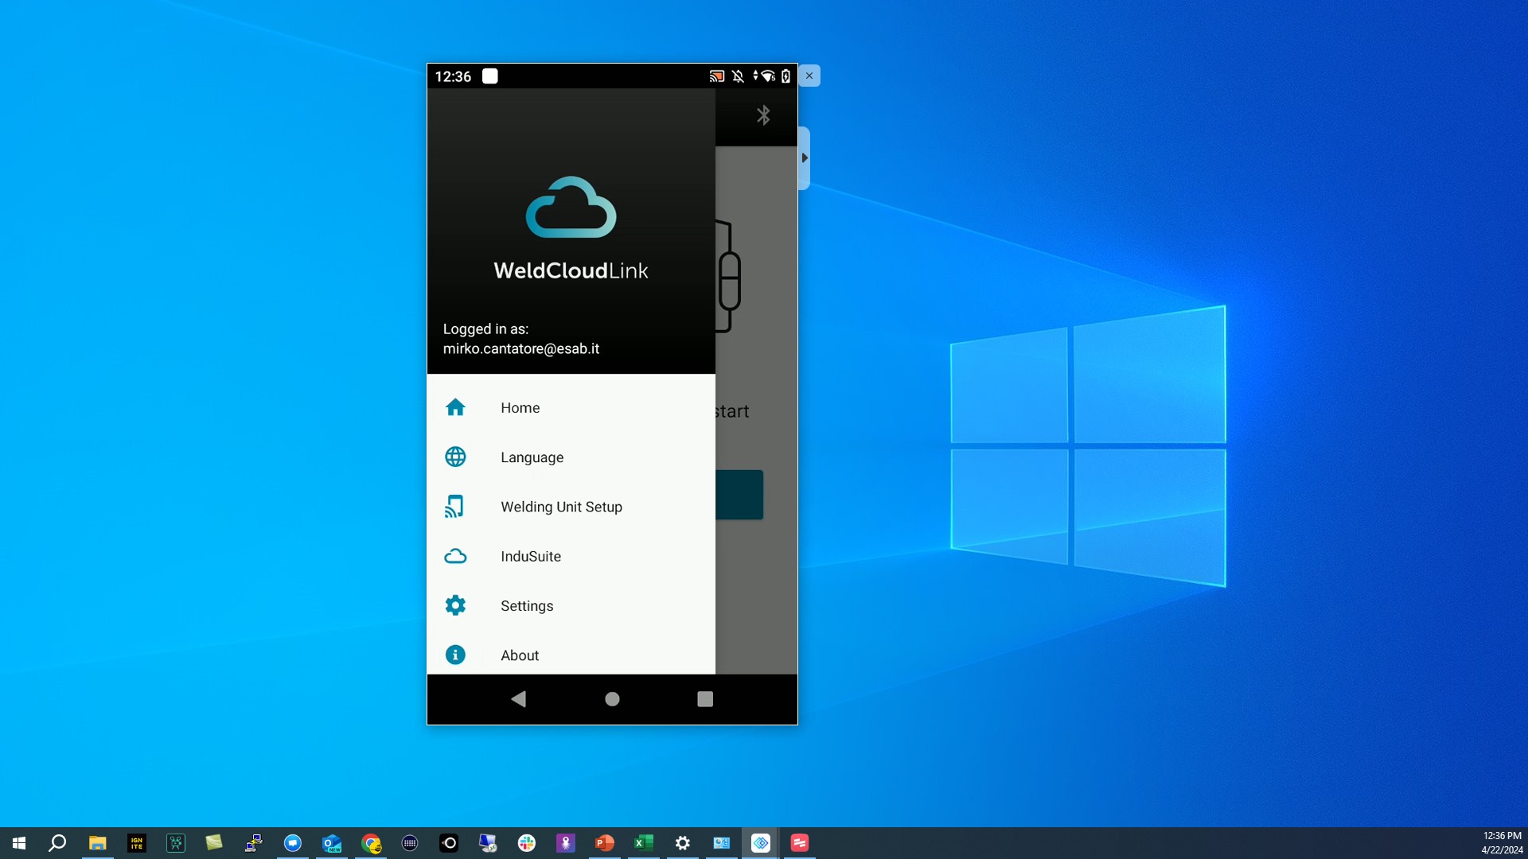1528x859 pixels.
Task: Open the Home menu item
Action: pyautogui.click(x=571, y=407)
